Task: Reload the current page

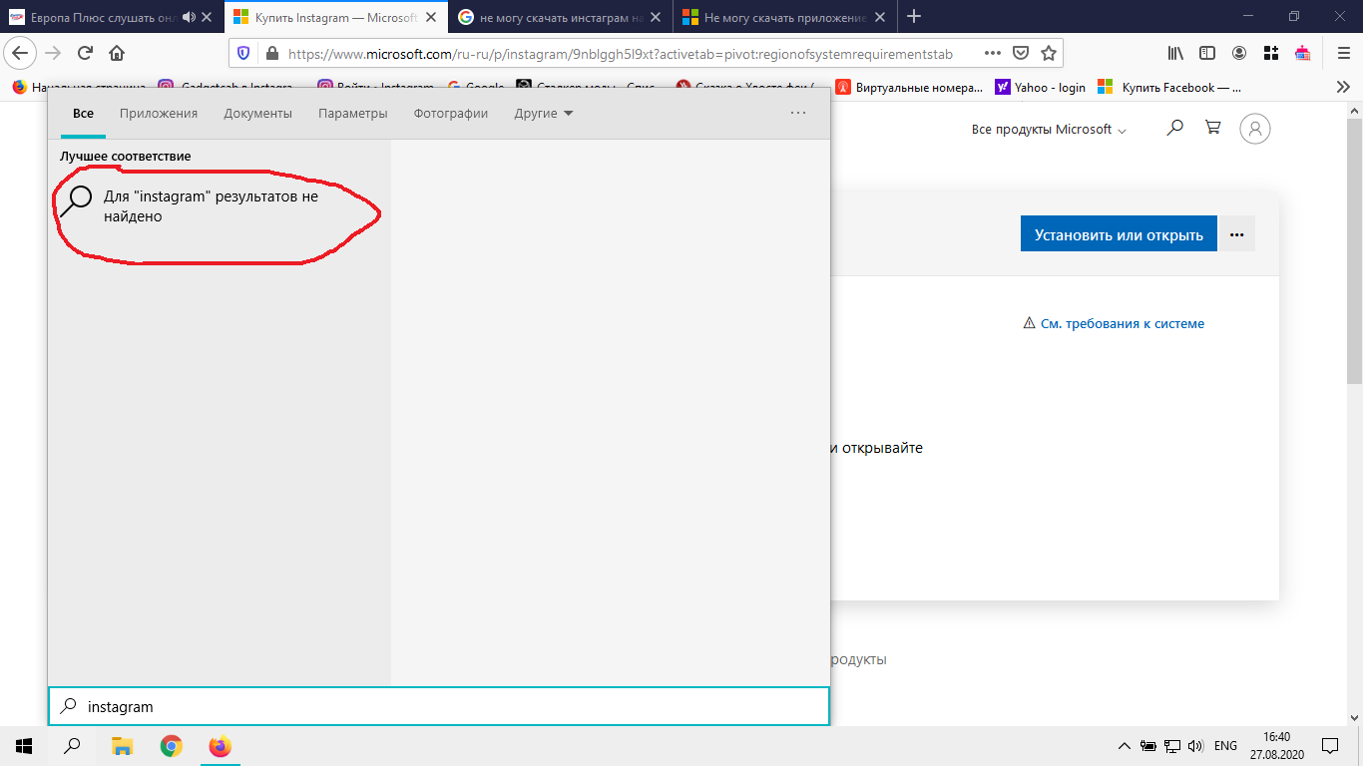Action: coord(85,53)
